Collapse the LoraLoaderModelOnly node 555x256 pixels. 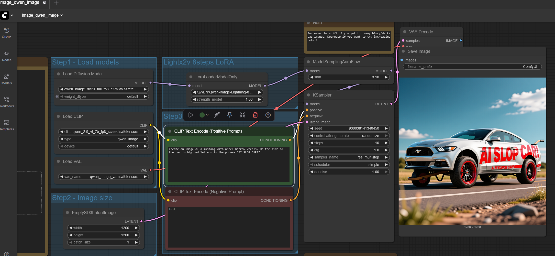(191, 77)
